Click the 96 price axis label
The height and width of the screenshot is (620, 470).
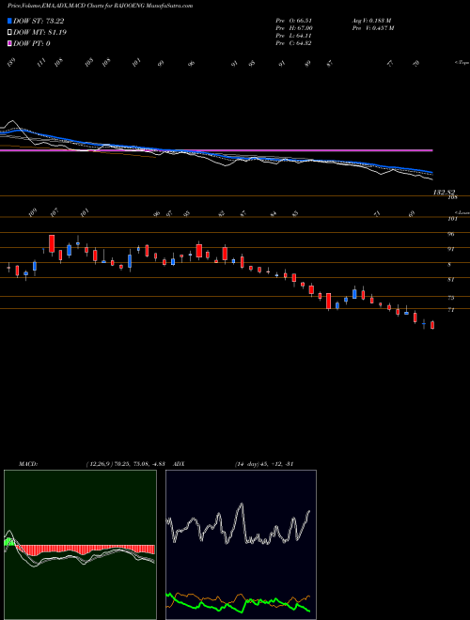pos(450,234)
